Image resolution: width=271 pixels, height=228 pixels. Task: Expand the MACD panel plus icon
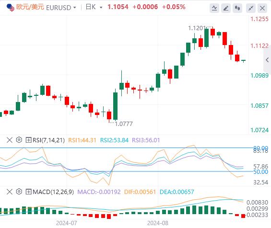28,192
